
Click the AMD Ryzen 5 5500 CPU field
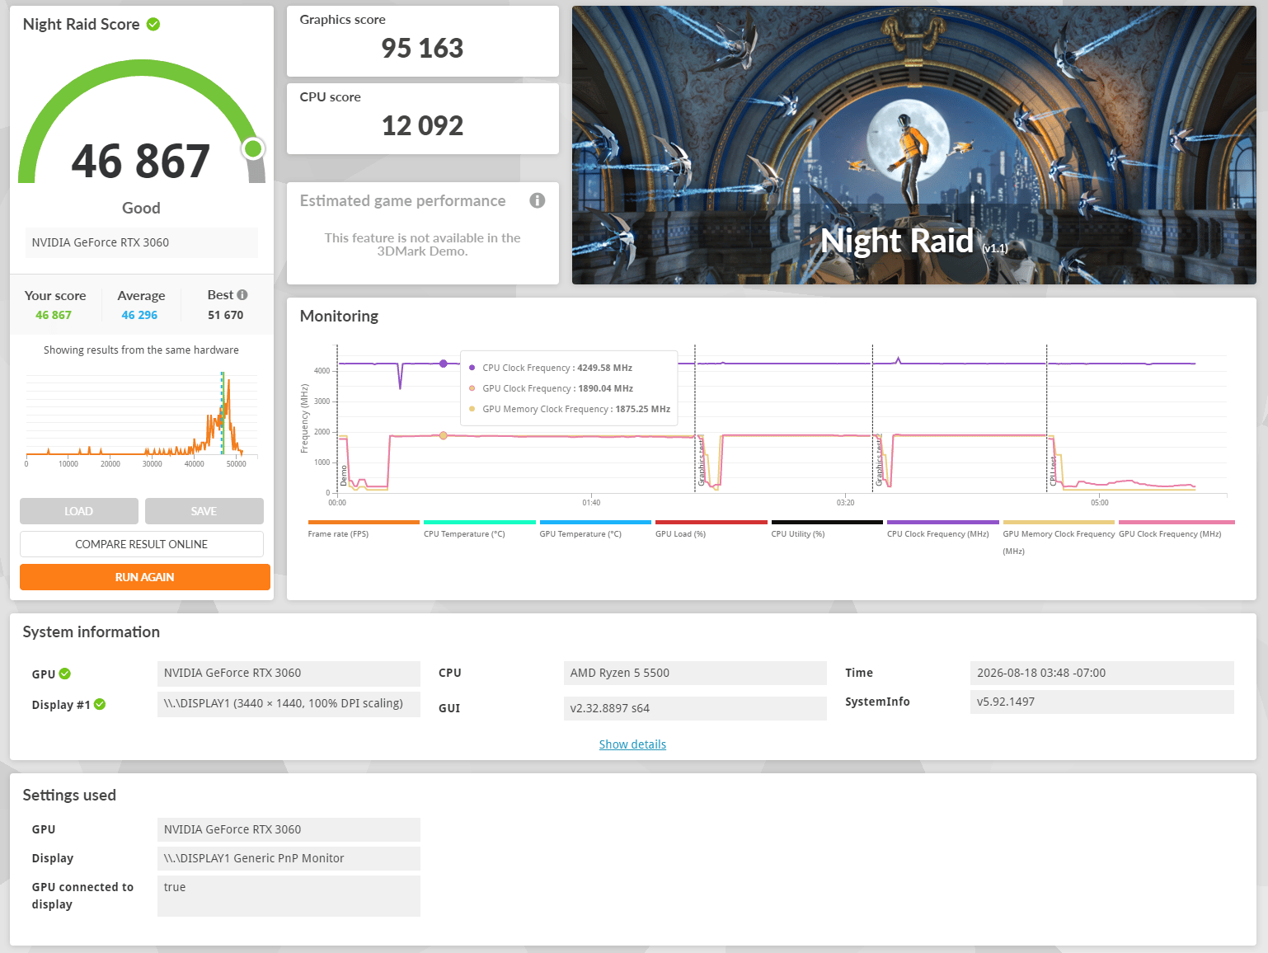pyautogui.click(x=695, y=673)
